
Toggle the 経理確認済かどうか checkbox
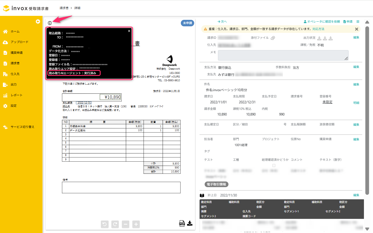tap(274, 165)
